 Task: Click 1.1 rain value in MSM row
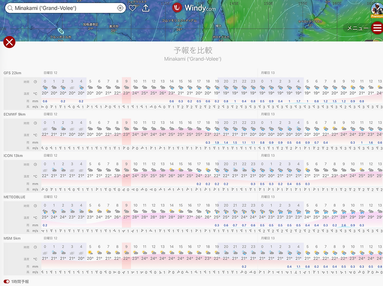click(298, 267)
